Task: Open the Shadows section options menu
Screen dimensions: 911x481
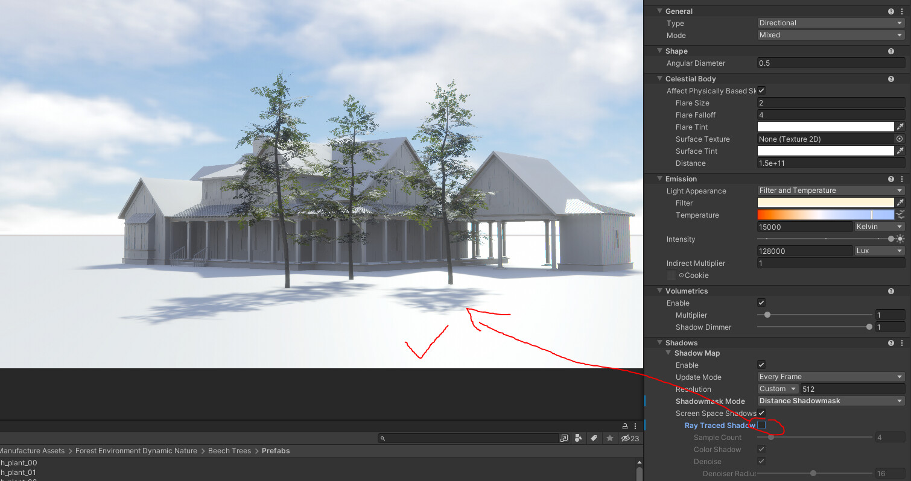Action: pyautogui.click(x=901, y=342)
